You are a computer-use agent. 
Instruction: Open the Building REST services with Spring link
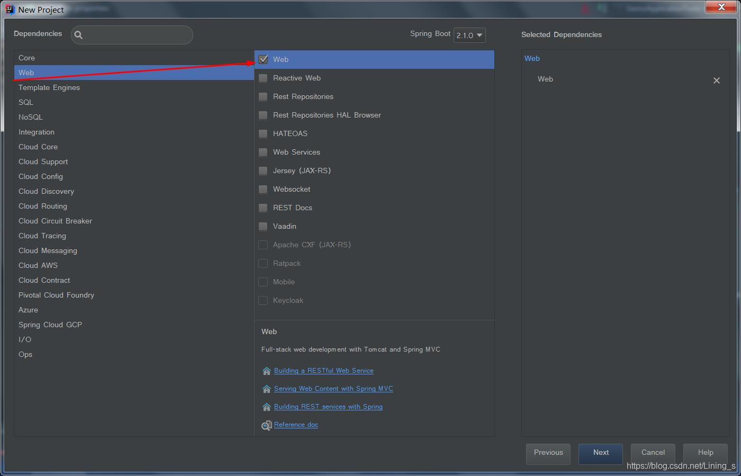tap(328, 407)
